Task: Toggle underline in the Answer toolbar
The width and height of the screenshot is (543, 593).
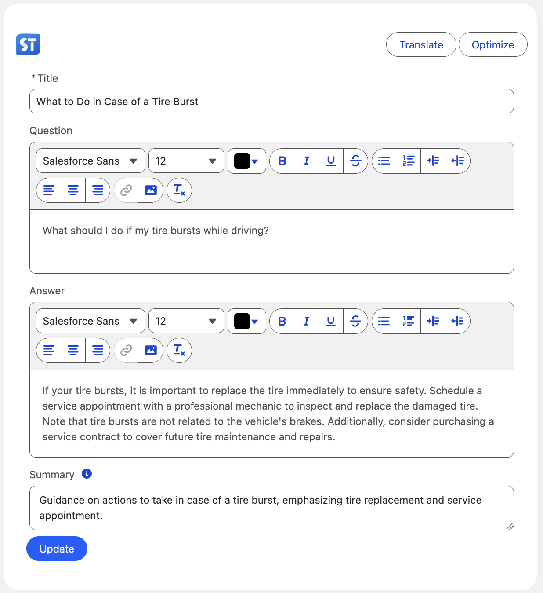Action: click(331, 321)
